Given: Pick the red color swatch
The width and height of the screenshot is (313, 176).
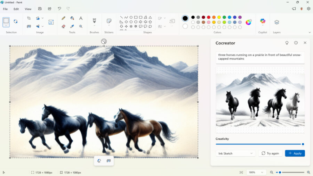Looking at the screenshot, I should pyautogui.click(x=209, y=17).
